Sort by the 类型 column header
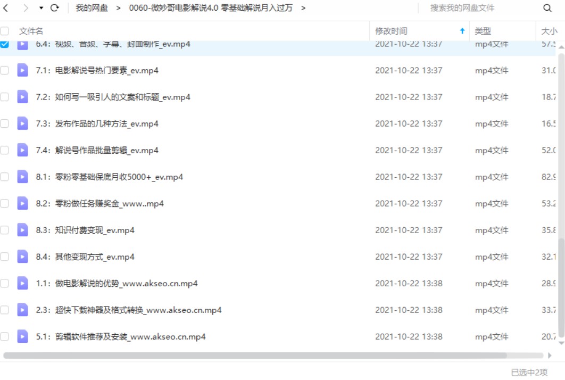The height and width of the screenshot is (380, 565). [483, 31]
